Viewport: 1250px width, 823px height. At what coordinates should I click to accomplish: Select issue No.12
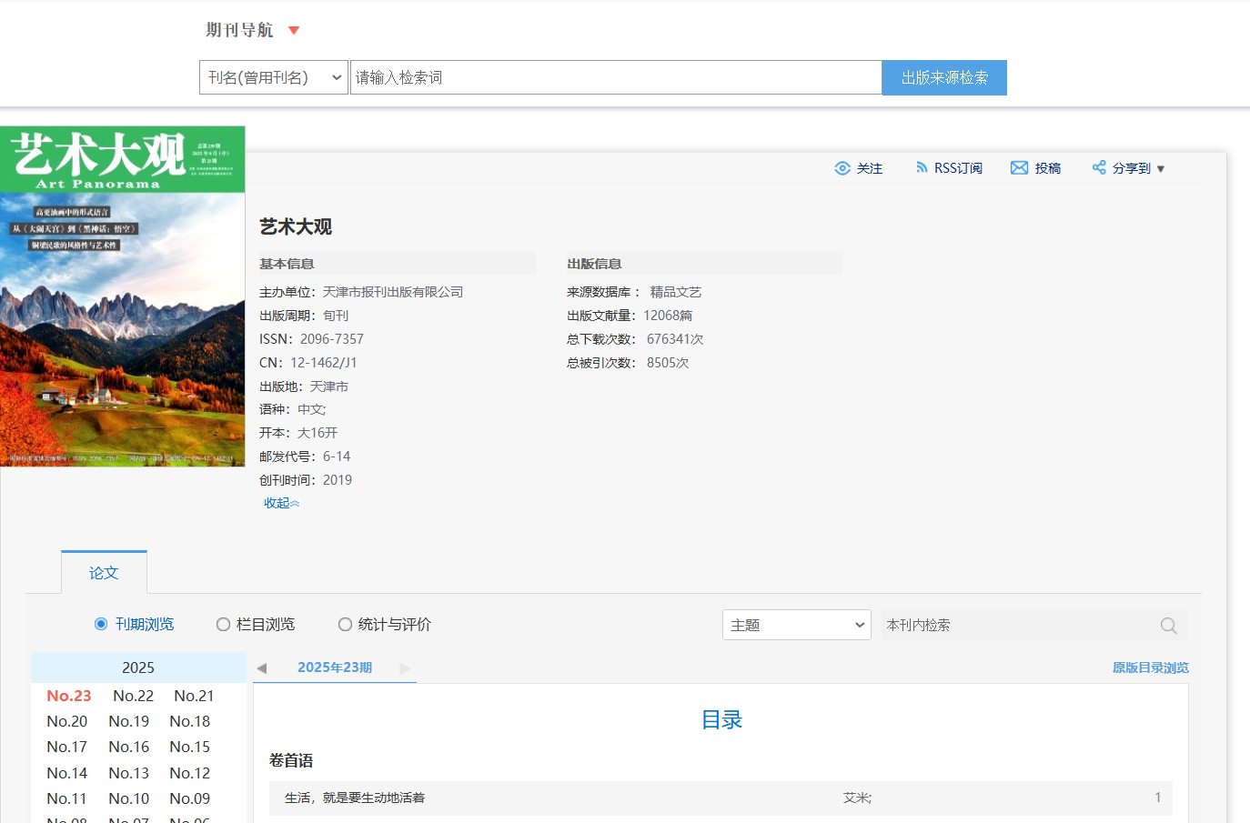tap(190, 773)
